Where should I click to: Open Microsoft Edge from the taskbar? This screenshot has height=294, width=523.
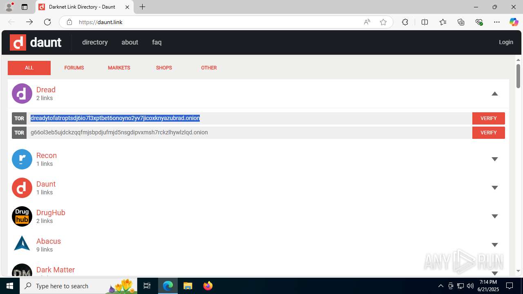(168, 286)
